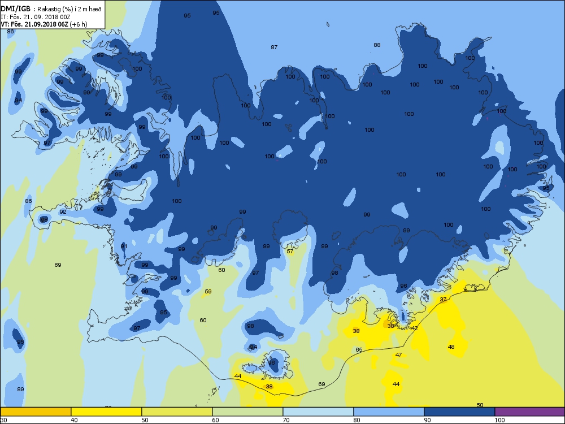
Task: Click the humidity value 92 on the map
Action: (63, 212)
